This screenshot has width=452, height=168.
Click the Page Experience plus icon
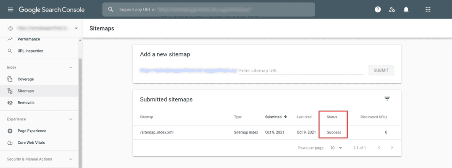[x=10, y=131]
